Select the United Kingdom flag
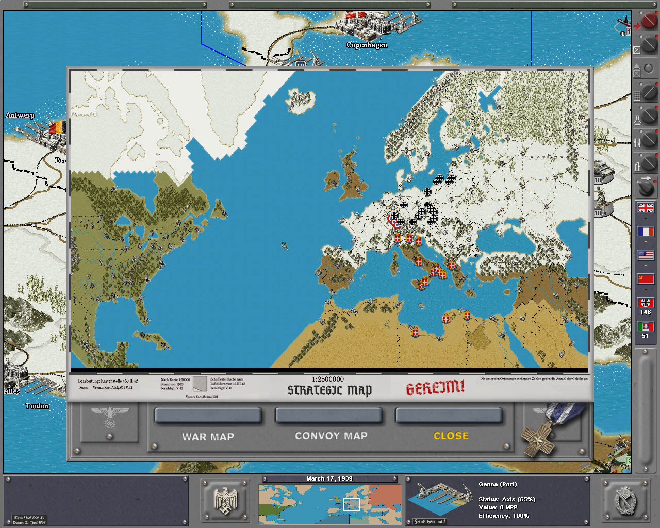Viewport: 660px width, 528px height. (x=646, y=208)
